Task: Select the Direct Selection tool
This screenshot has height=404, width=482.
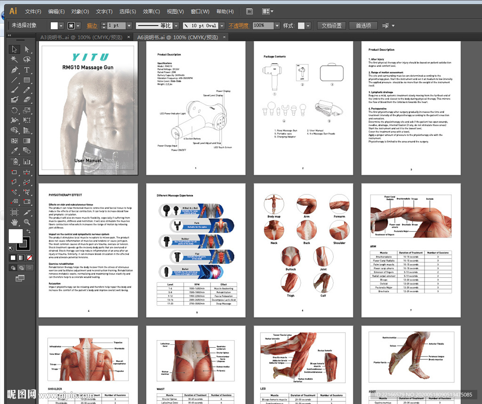Action: pos(27,49)
